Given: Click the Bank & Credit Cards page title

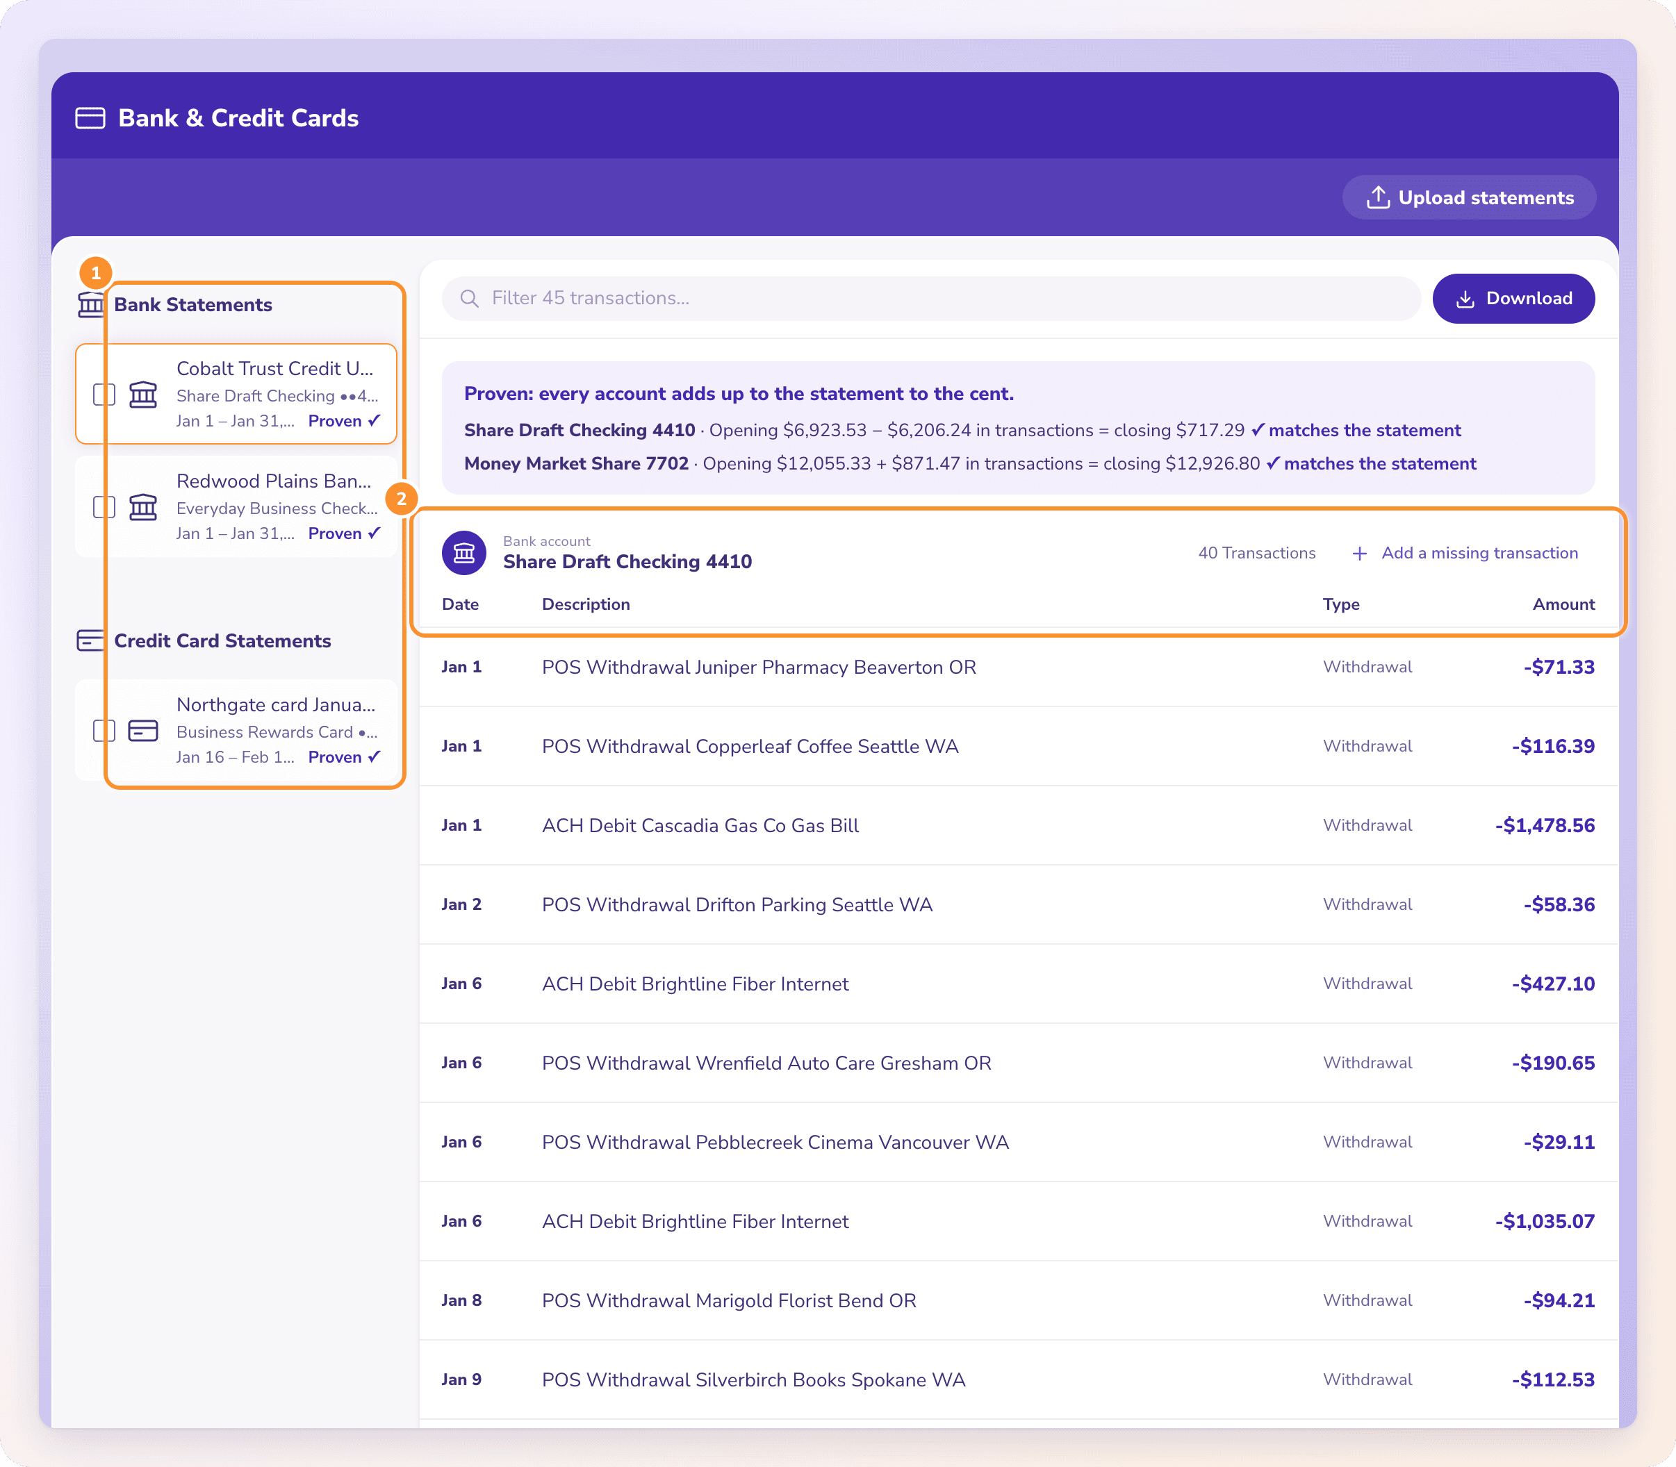Looking at the screenshot, I should (238, 118).
